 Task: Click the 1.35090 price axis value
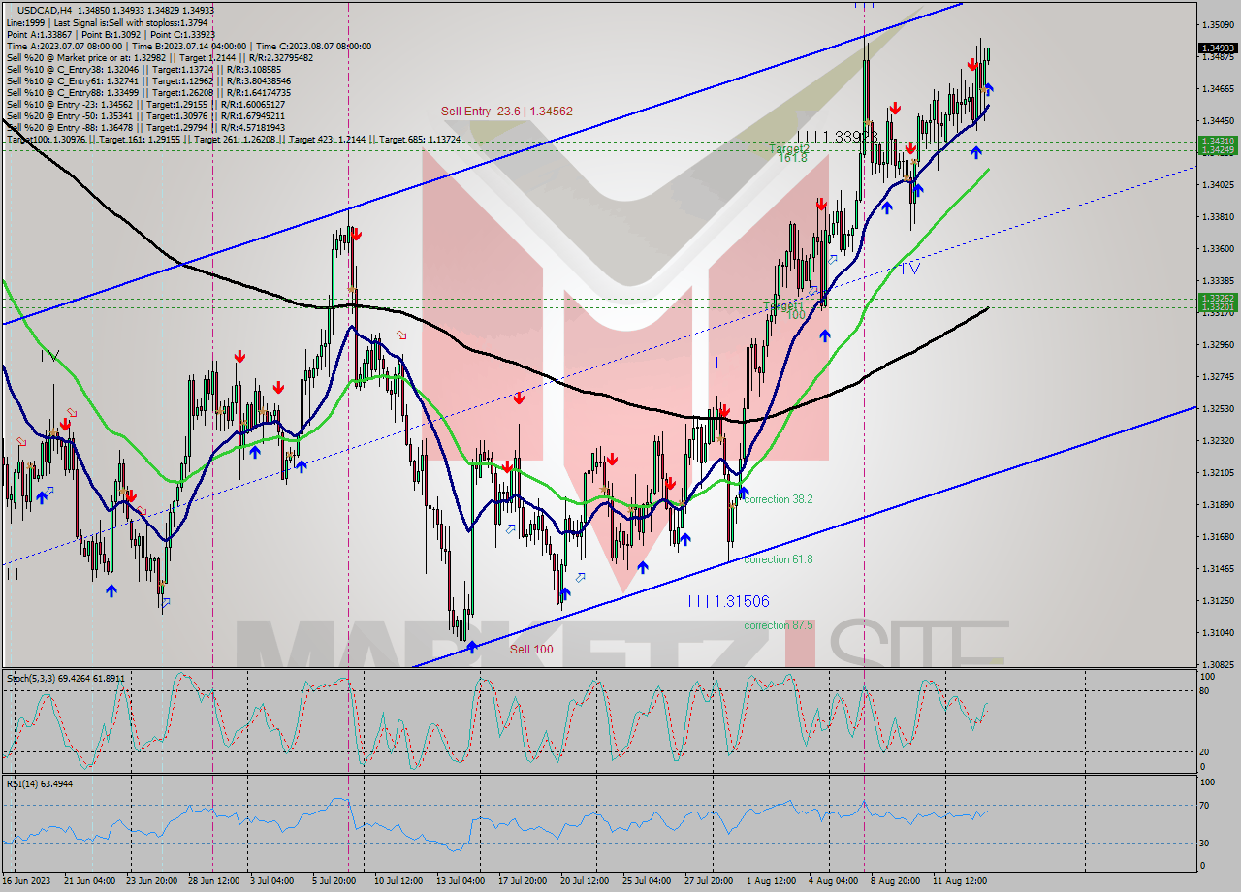click(1217, 24)
